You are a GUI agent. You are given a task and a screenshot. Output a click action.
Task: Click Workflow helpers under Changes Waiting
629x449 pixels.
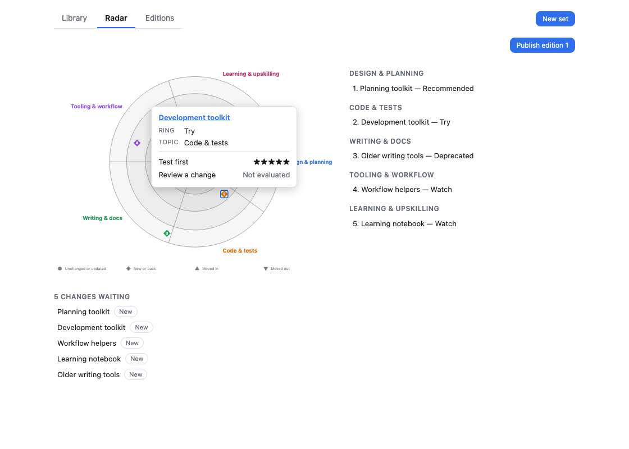(86, 343)
